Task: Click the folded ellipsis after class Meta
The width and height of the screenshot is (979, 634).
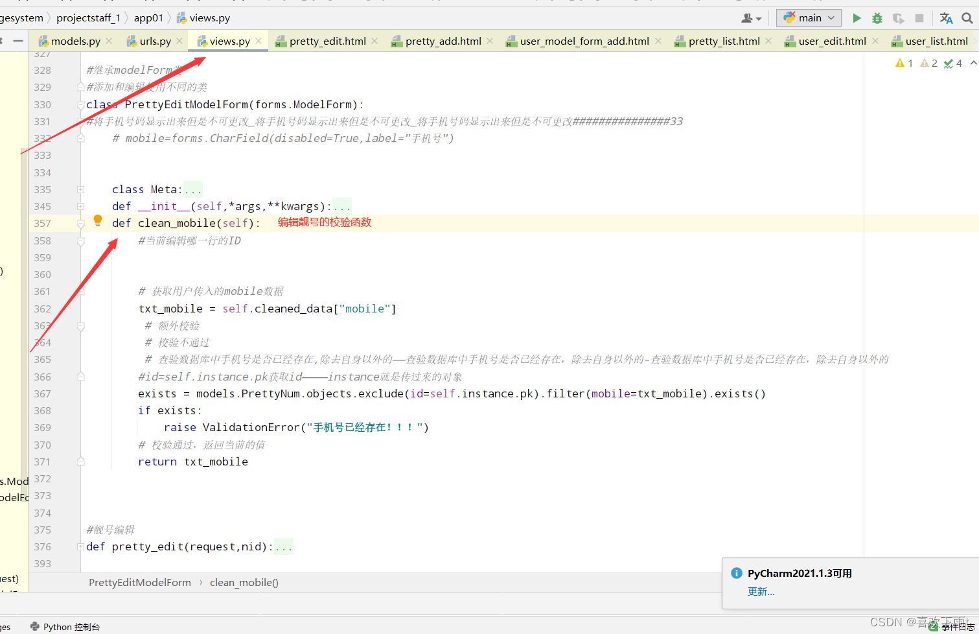Action: (193, 189)
